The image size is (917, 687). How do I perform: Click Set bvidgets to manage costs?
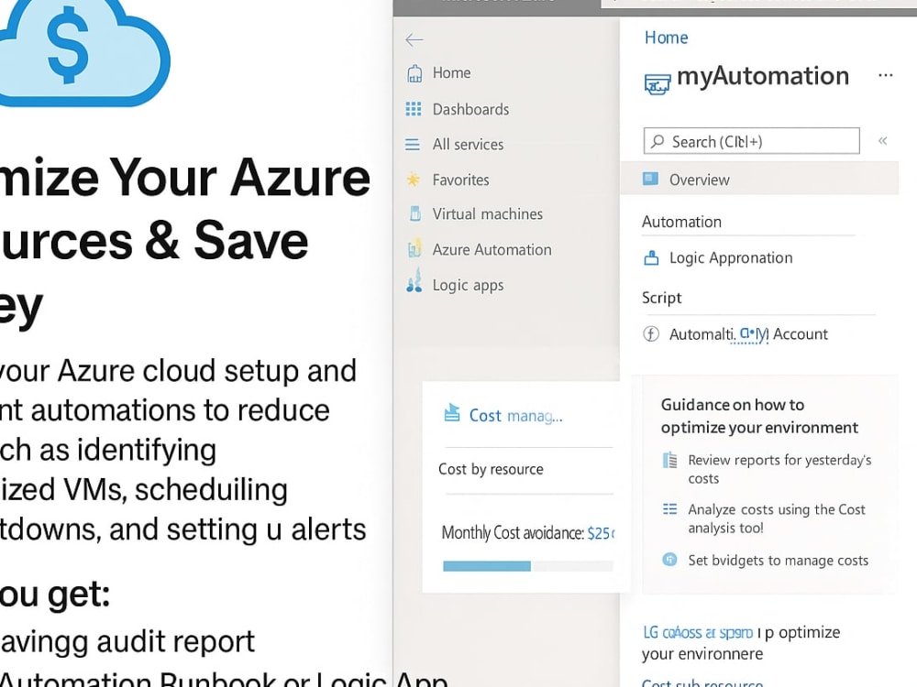coord(779,561)
